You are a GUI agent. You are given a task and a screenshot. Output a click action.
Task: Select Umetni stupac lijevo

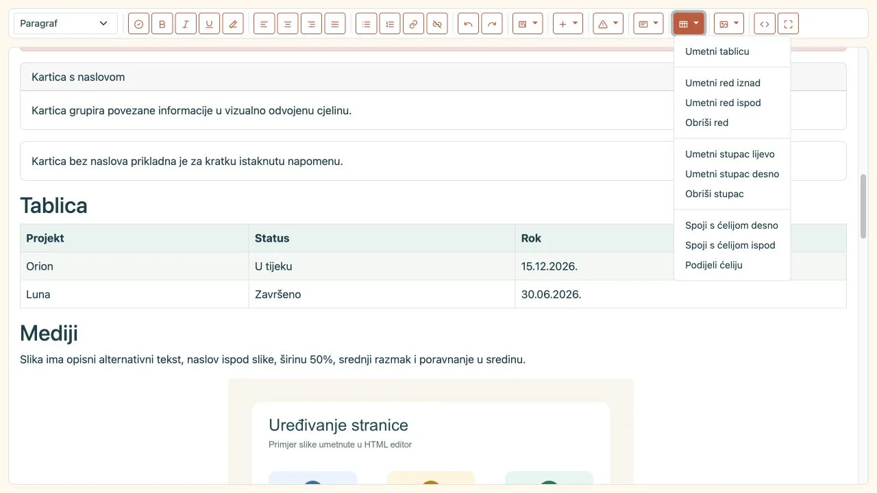[x=732, y=155]
